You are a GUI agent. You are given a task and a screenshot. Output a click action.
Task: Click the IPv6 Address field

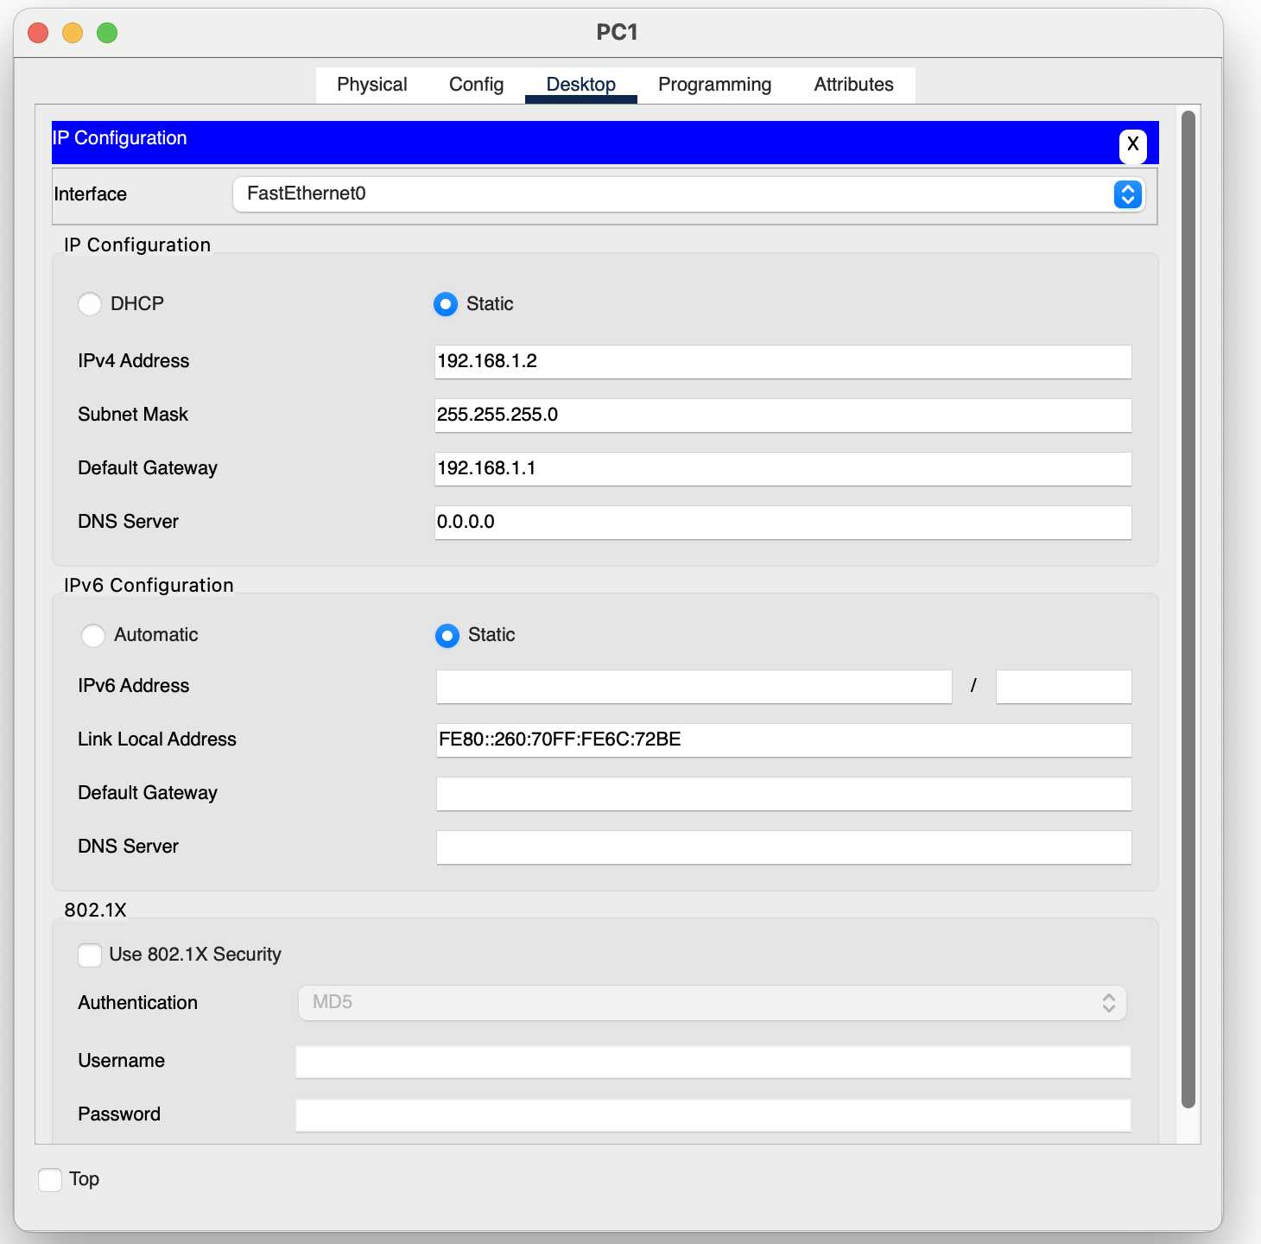tap(694, 687)
